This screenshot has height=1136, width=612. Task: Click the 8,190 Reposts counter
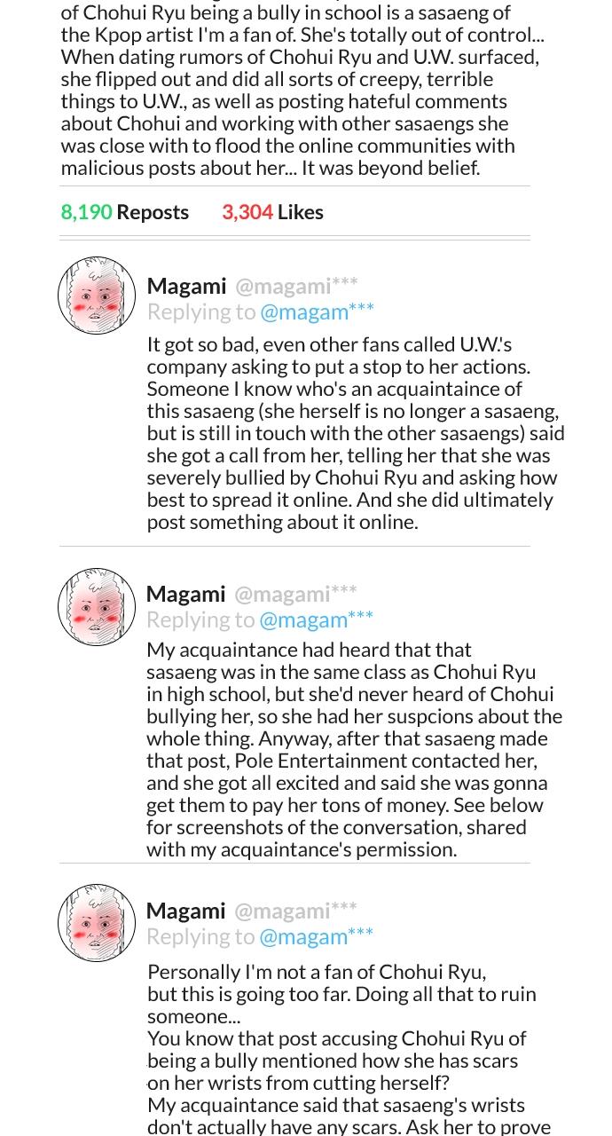click(x=125, y=212)
